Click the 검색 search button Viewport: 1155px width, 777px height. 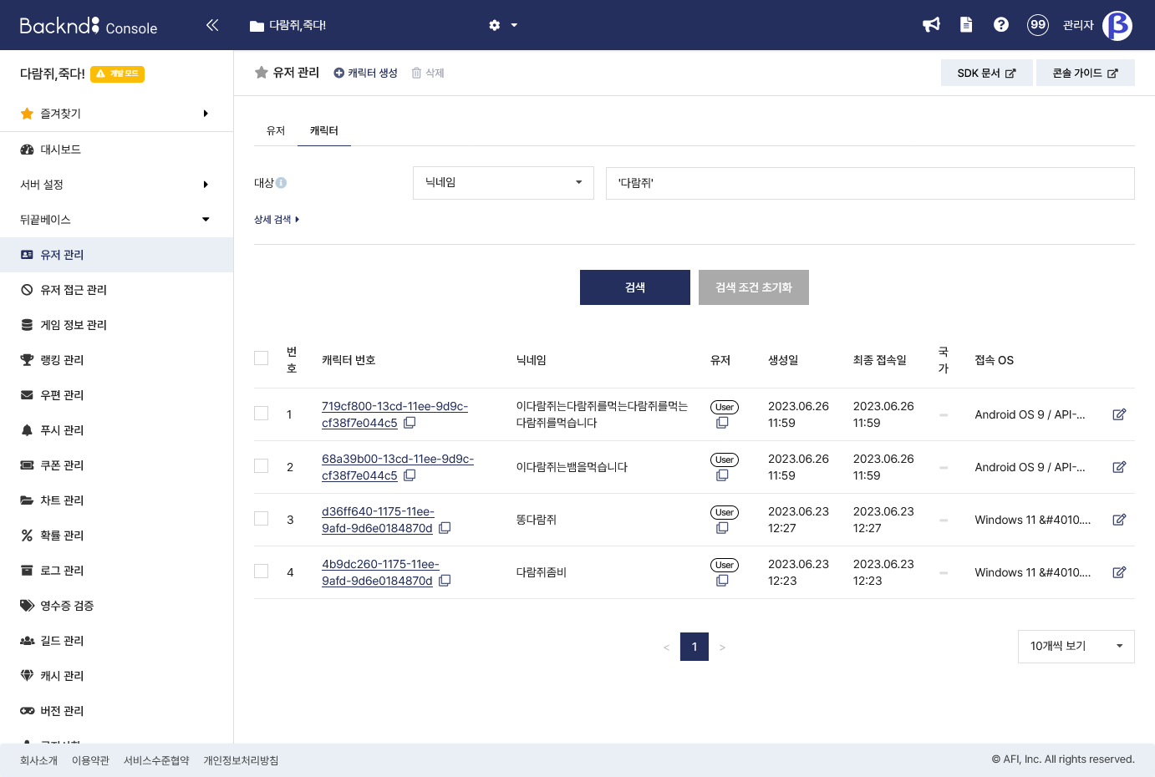pyautogui.click(x=635, y=287)
